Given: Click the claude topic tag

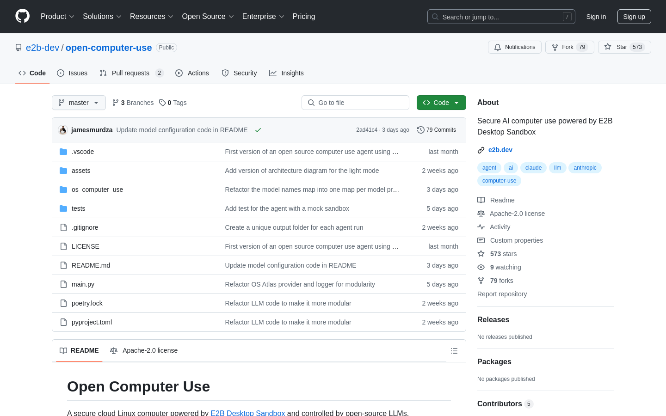Looking at the screenshot, I should [533, 168].
